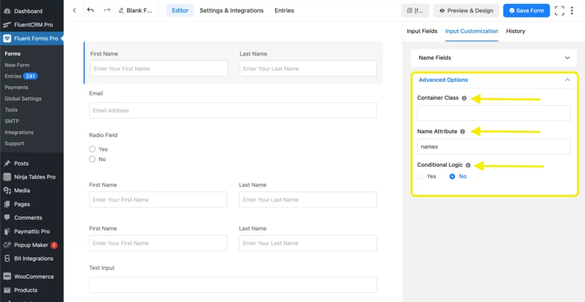Expand the Name Fields section
The height and width of the screenshot is (302, 585).
click(494, 58)
